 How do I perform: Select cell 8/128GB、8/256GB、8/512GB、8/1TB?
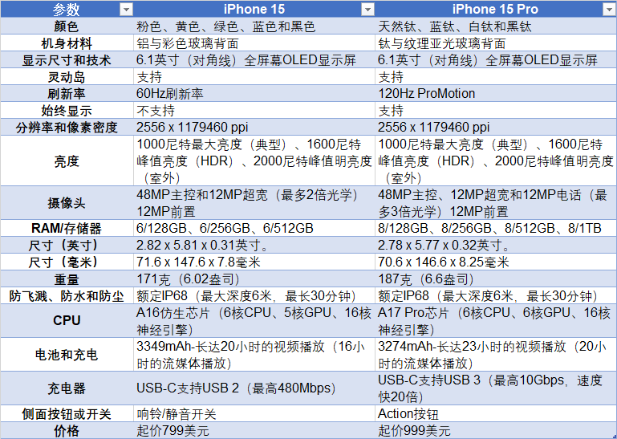496,228
